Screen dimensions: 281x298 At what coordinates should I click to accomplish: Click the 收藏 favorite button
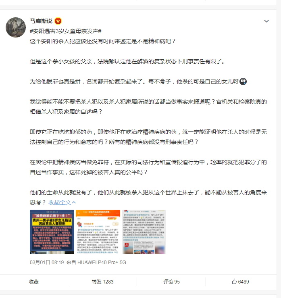point(34,281)
